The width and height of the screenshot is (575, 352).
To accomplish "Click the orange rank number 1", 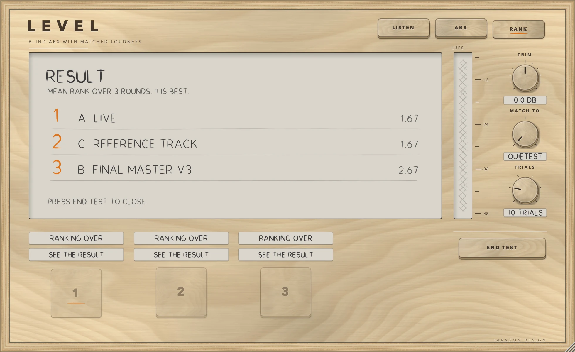I will (x=57, y=115).
